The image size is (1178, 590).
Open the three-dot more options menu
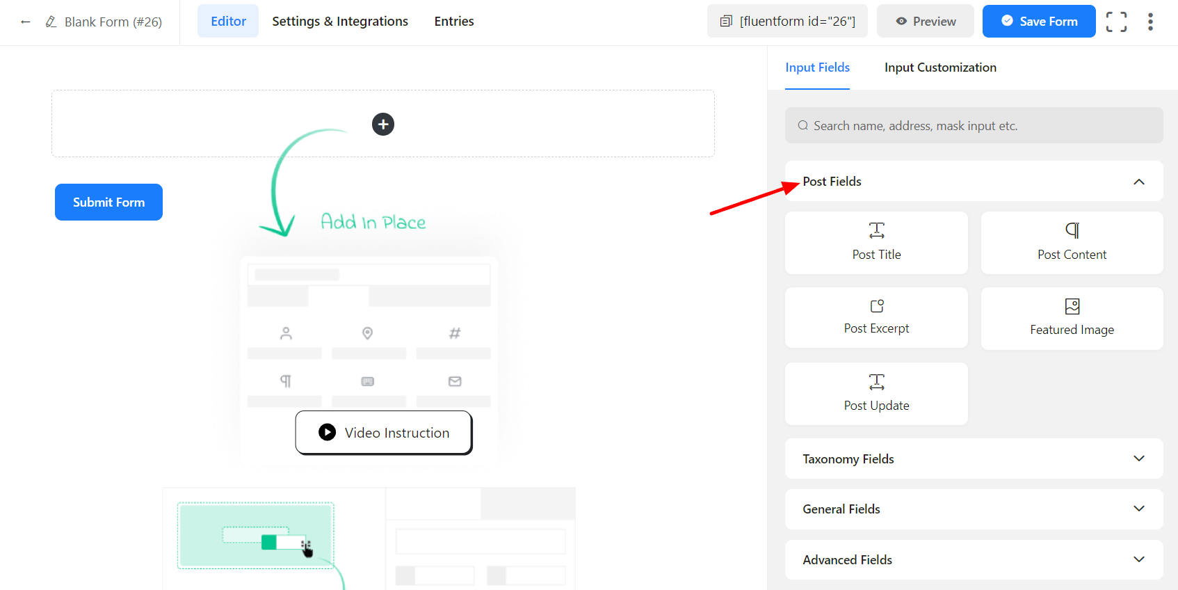[x=1150, y=22]
